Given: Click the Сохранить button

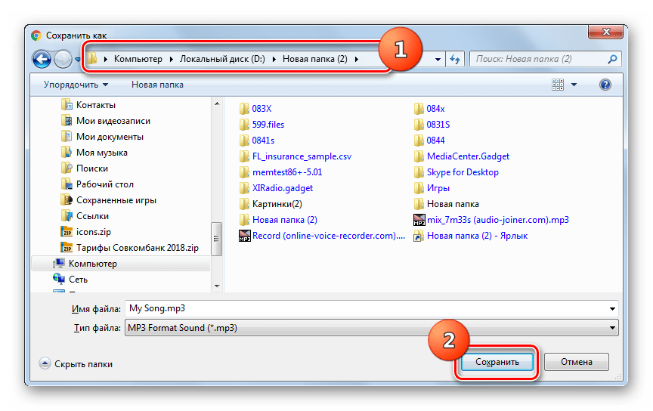Looking at the screenshot, I should click(x=497, y=363).
